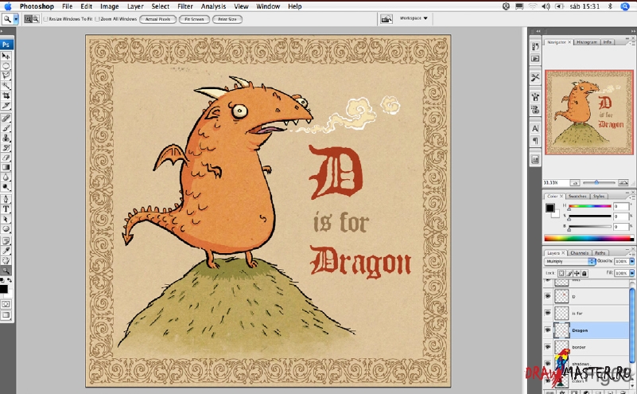Click the Navigator zoom out button
The image size is (637, 394).
click(574, 183)
